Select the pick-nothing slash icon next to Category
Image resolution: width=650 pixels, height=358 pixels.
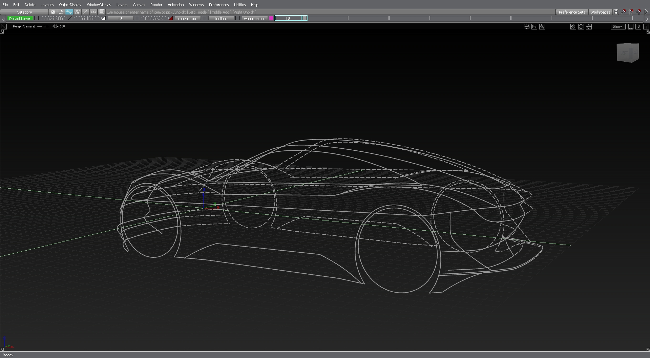click(53, 12)
